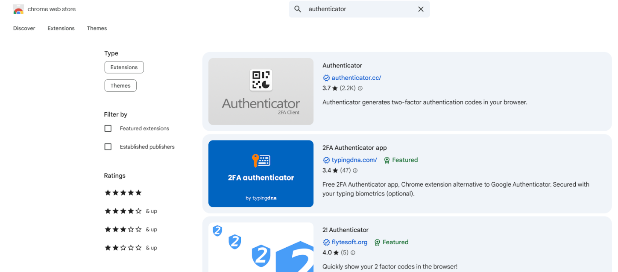Image resolution: width=618 pixels, height=272 pixels.
Task: Select the Themes type filter chip
Action: (x=120, y=85)
